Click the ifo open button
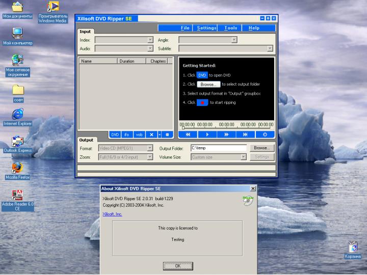Image resolution: width=367 pixels, height=275 pixels. pos(127,134)
